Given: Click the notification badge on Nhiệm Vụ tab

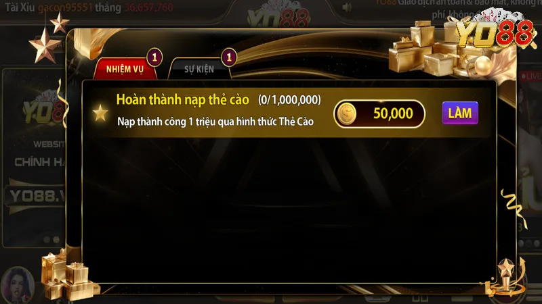Looking at the screenshot, I should click(154, 57).
